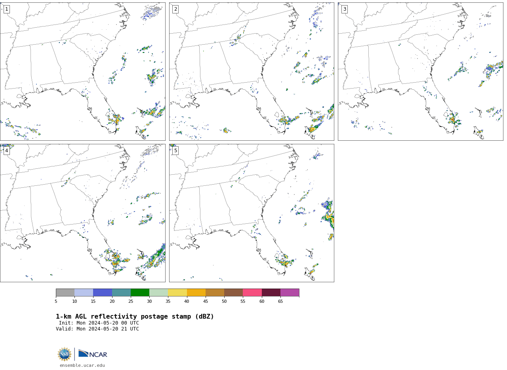Click the orange 40-45 dBZ swatch
Image resolution: width=507 pixels, height=370 pixels.
point(196,293)
